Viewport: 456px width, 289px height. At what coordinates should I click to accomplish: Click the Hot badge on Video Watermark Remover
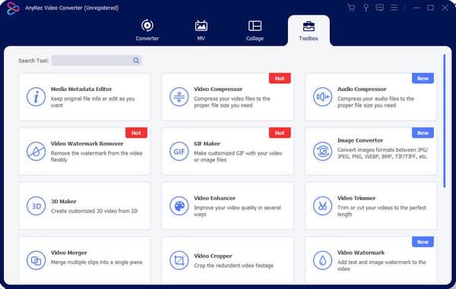tap(136, 133)
